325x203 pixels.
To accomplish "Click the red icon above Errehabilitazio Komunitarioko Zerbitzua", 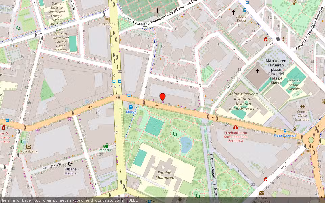I will coord(235,127).
